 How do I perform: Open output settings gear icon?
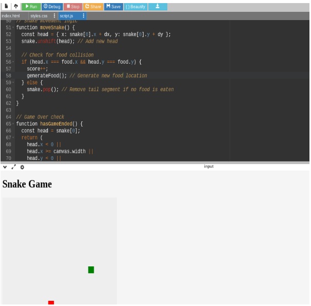[x=22, y=167]
